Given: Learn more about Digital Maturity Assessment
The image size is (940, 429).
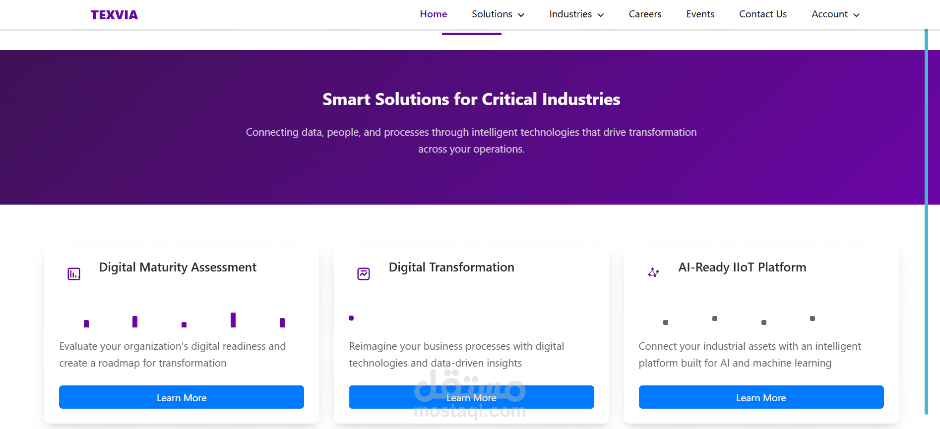Looking at the screenshot, I should 182,397.
